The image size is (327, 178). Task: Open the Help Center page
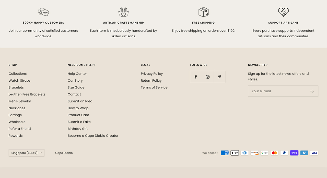tap(77, 74)
